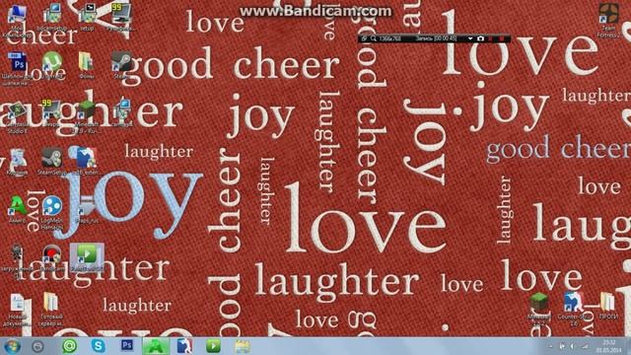This screenshot has height=355, width=631.
Task: Select the cs16 installer icon beside SteamSetup
Action: point(86,161)
